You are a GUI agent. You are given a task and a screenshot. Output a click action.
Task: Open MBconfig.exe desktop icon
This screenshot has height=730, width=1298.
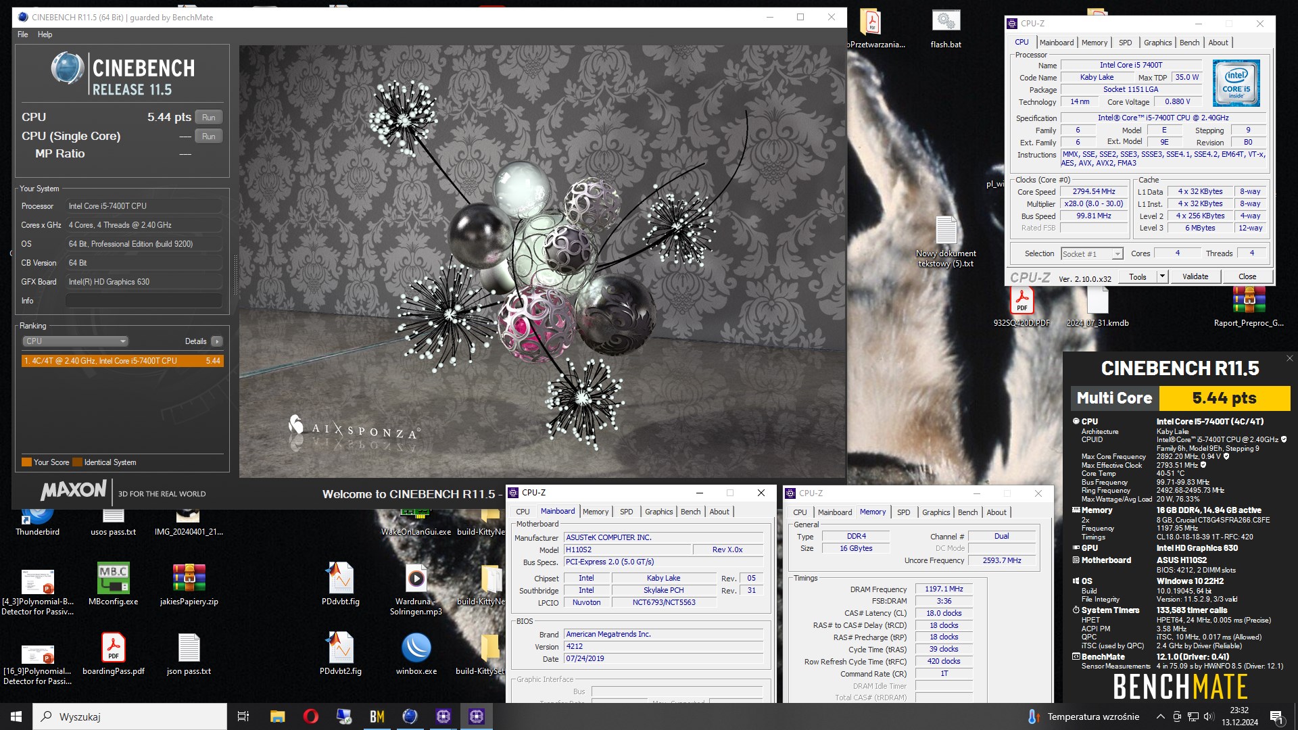[x=113, y=585]
